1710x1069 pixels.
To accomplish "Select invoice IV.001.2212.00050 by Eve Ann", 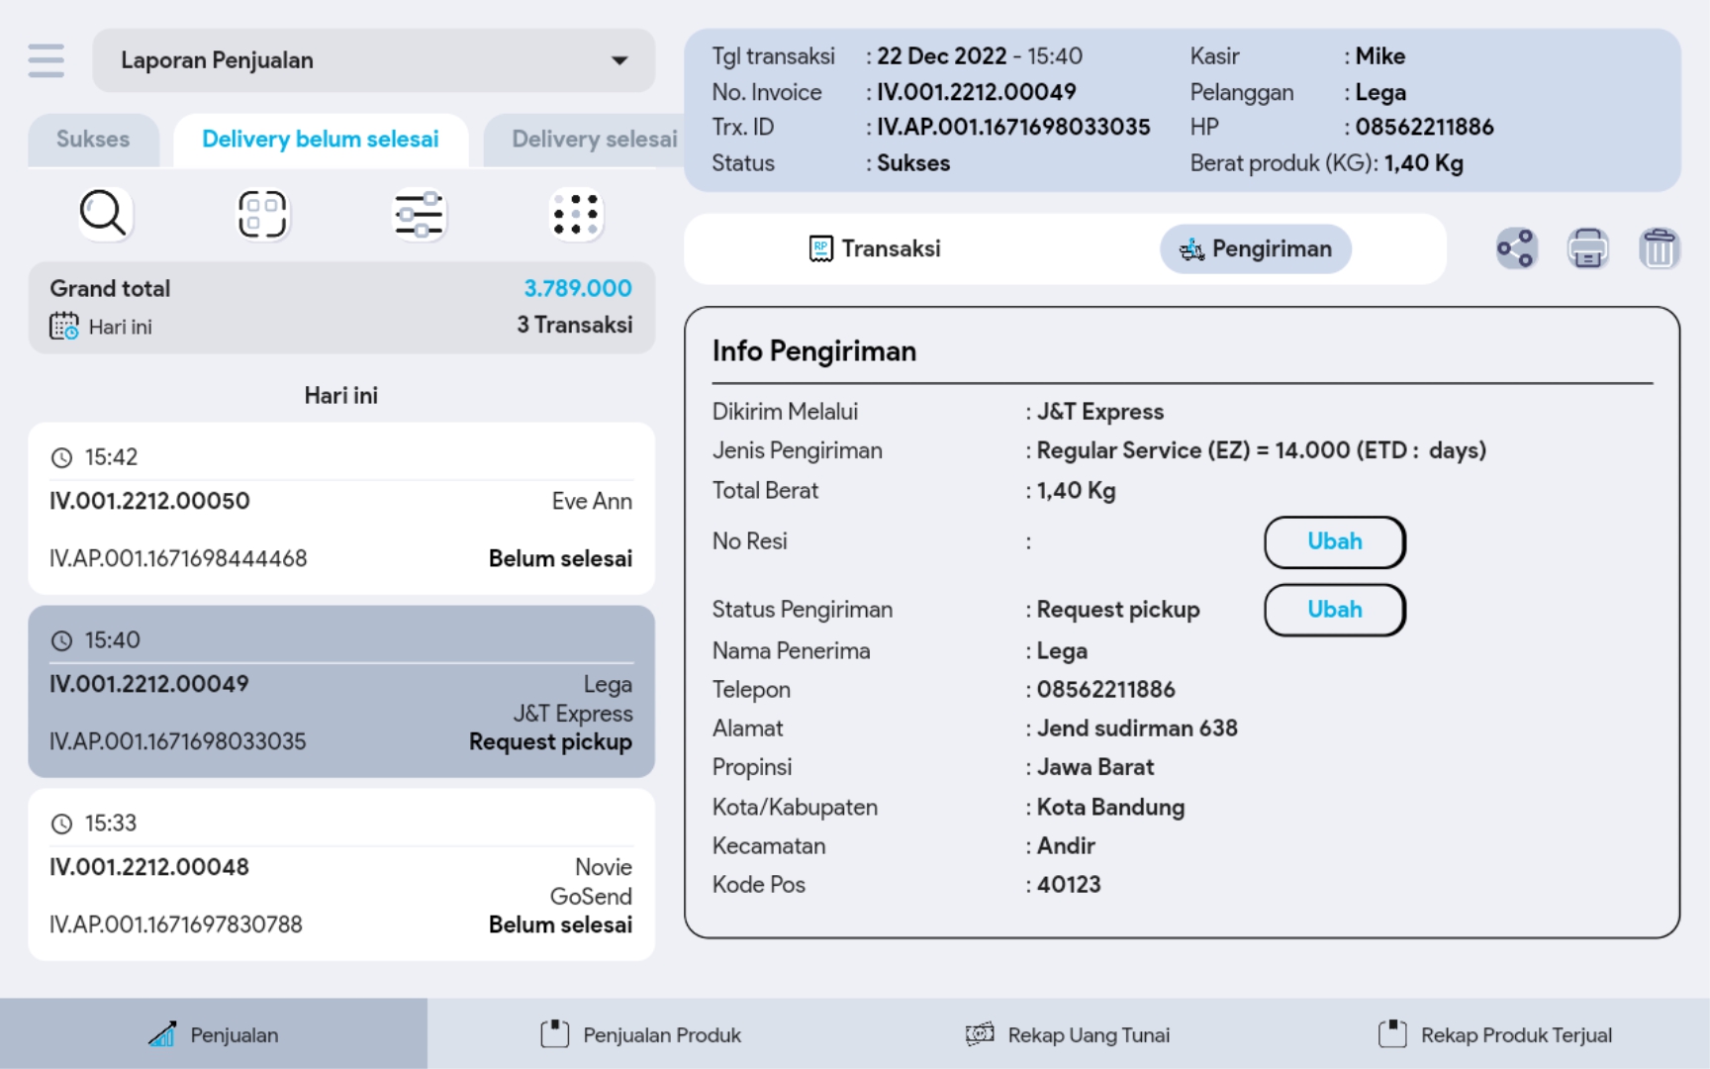I will pos(341,509).
